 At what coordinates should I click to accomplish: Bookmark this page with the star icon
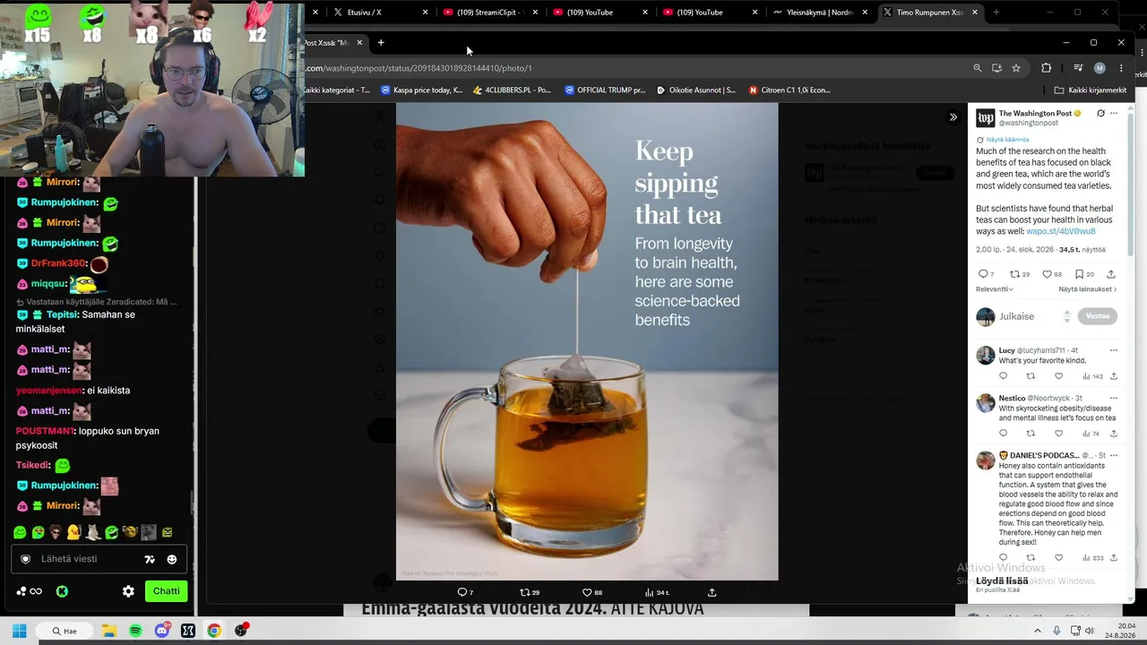tap(1016, 68)
